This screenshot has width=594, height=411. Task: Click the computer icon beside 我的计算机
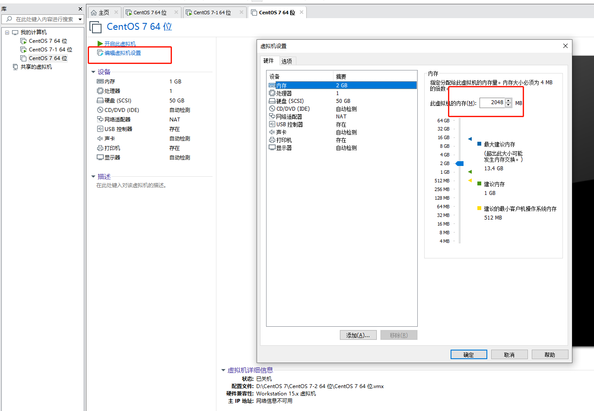pyautogui.click(x=16, y=32)
